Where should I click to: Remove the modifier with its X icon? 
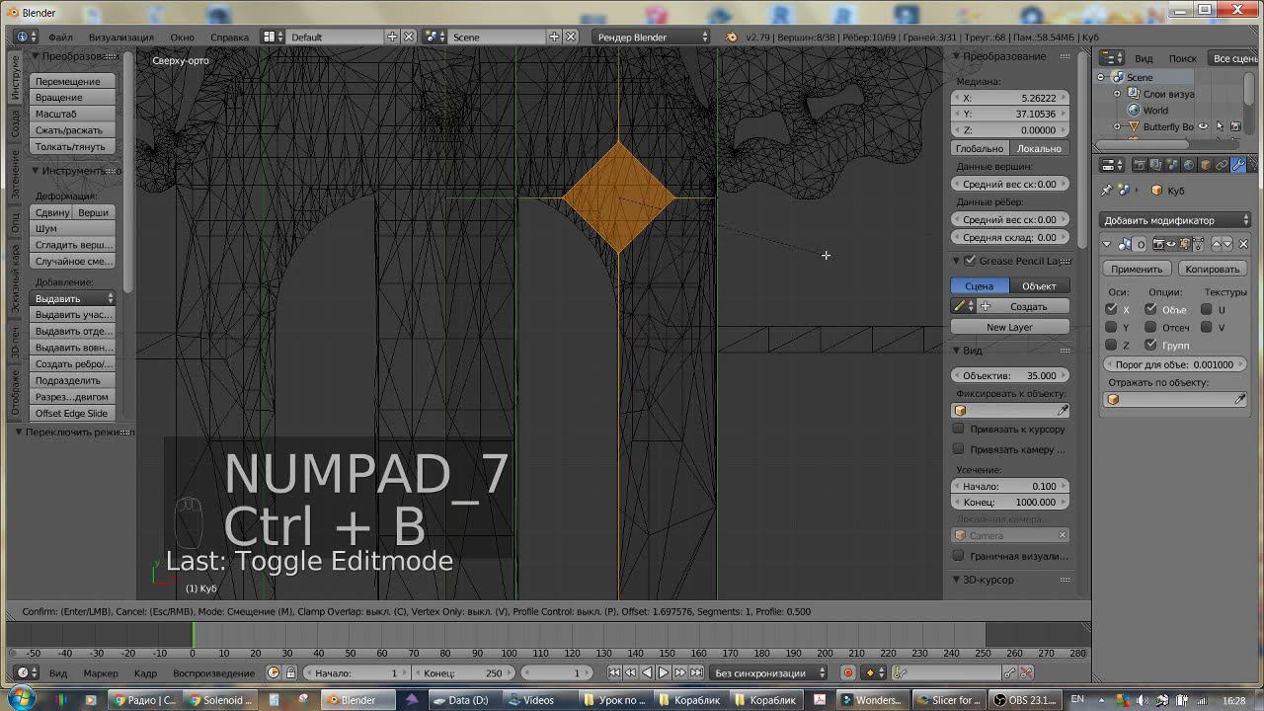point(1243,244)
